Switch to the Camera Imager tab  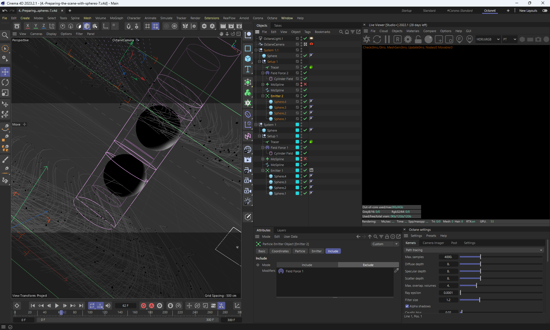click(433, 243)
